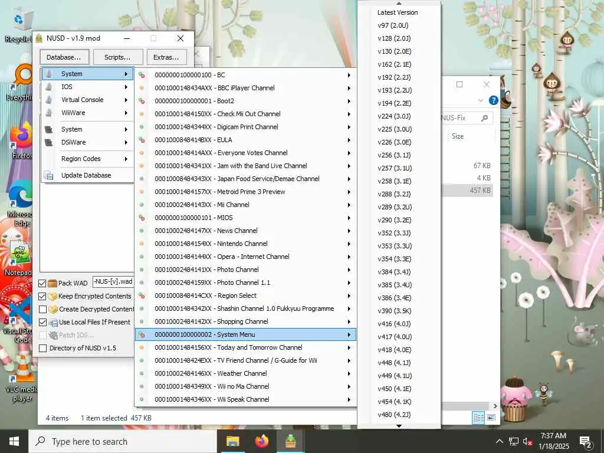Select Latest Version of System Menu

399,12
